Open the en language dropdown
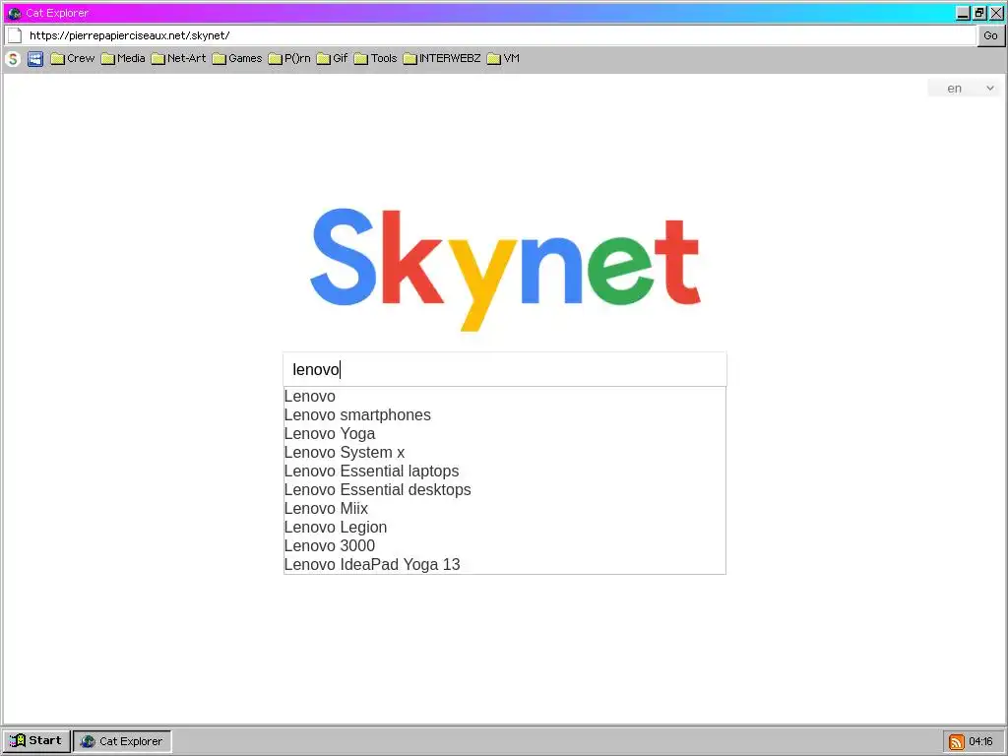Screen dimensions: 1008x756 click(965, 88)
